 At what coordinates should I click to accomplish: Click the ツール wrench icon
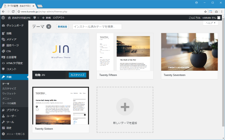click(3, 122)
